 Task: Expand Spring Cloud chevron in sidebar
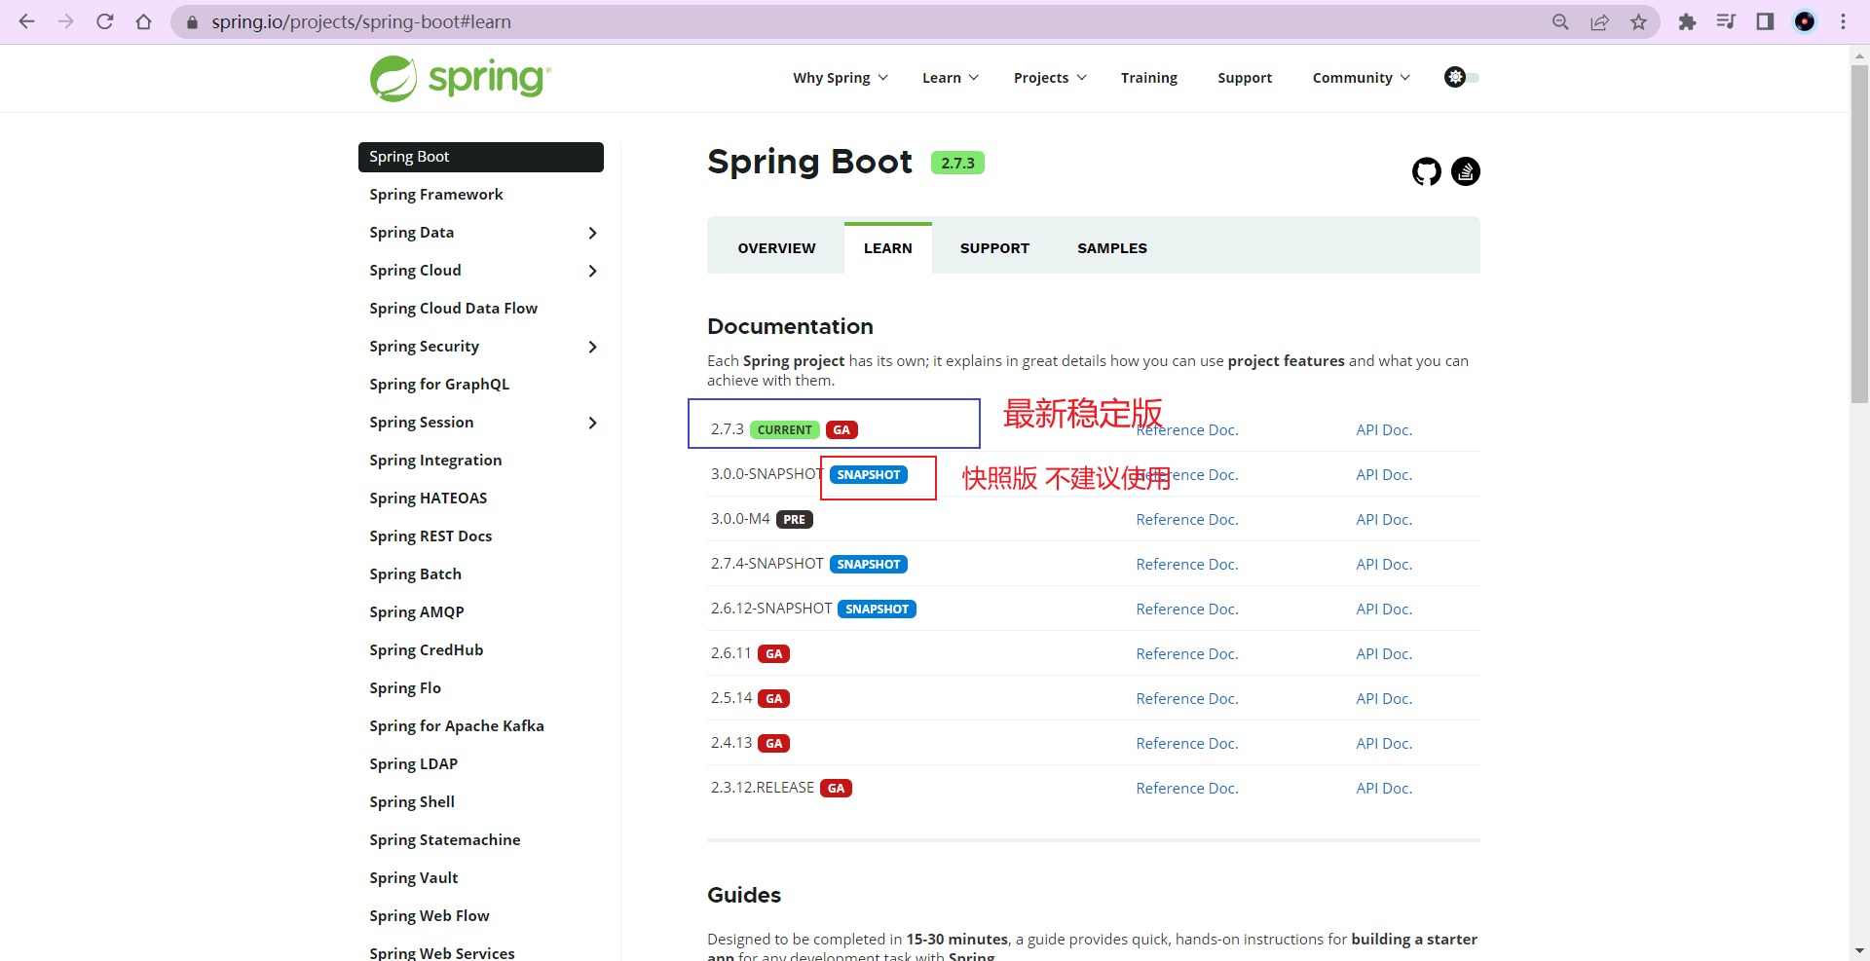(x=592, y=271)
